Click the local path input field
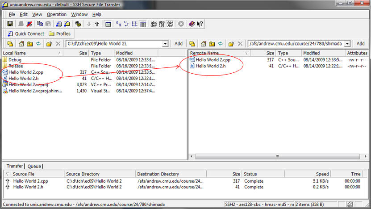 tap(115, 44)
